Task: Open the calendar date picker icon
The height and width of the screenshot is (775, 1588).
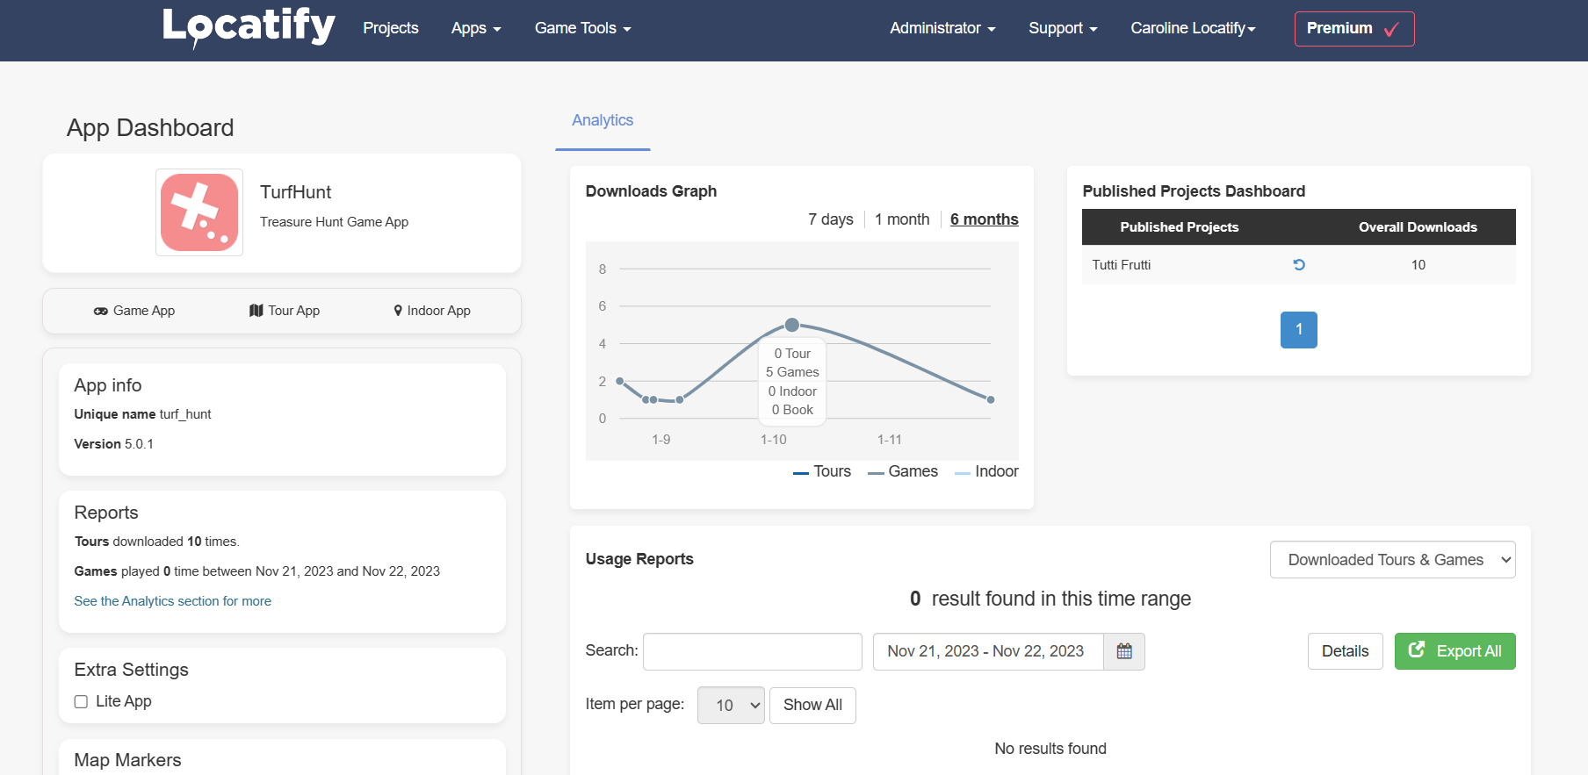Action: point(1124,651)
